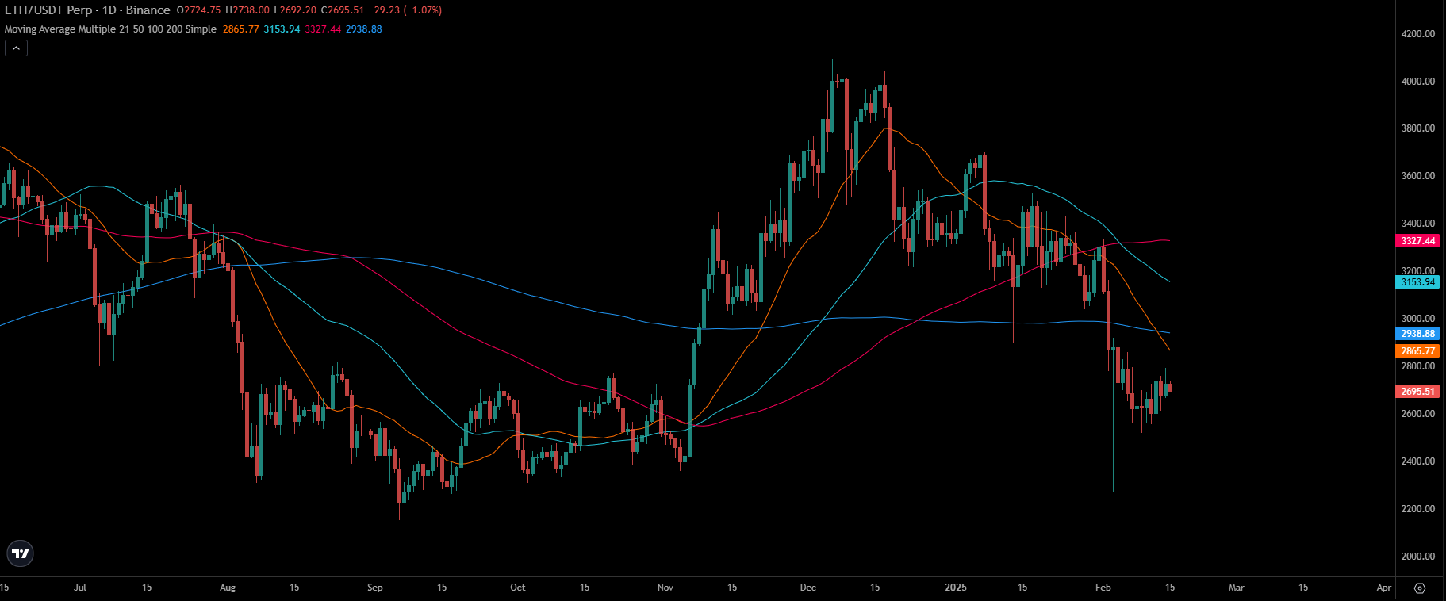Select the Moving Average Multiple indicator legend

point(110,29)
